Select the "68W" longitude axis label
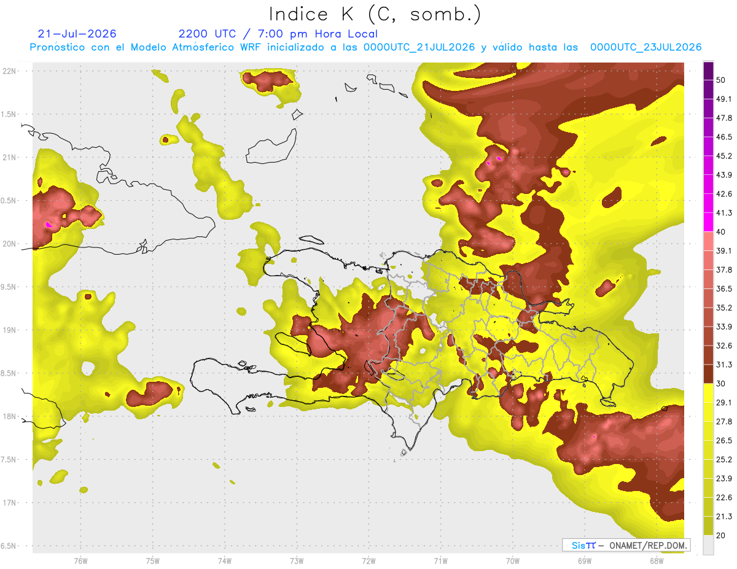The image size is (737, 569). pyautogui.click(x=657, y=560)
